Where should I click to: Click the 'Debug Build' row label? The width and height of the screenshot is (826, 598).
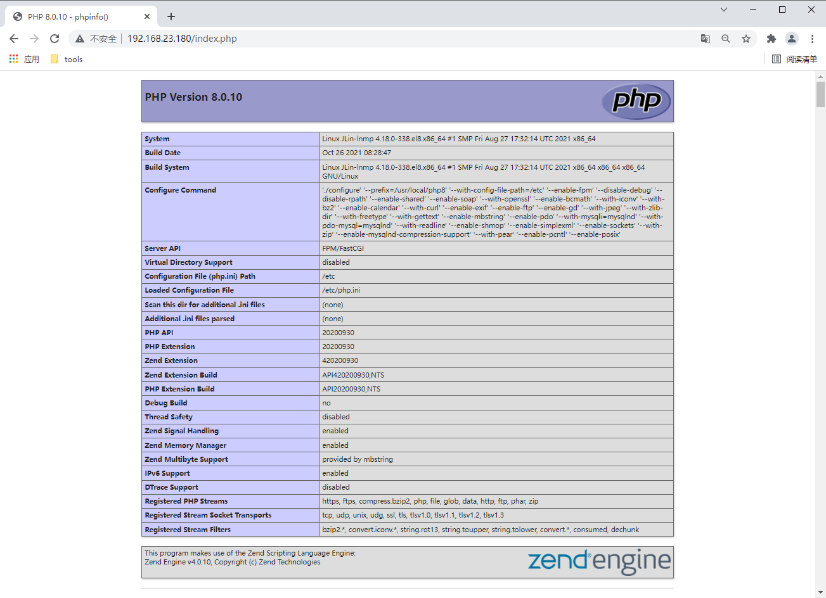point(166,403)
